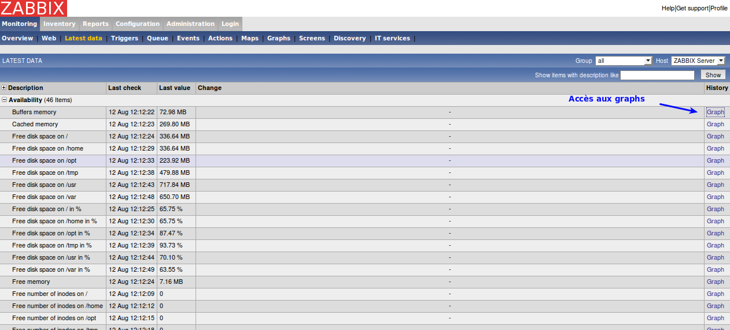Screen dimensions: 730x330
Task: Click the Show button
Action: (x=713, y=75)
